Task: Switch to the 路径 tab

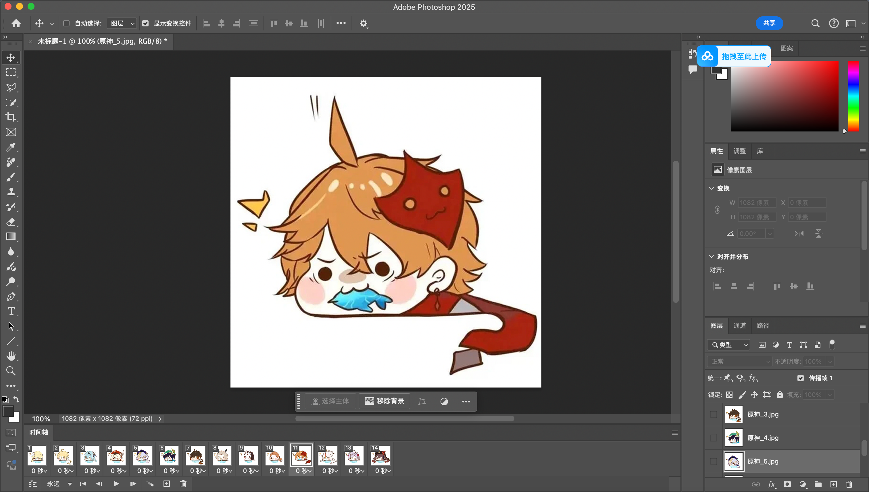Action: (763, 326)
